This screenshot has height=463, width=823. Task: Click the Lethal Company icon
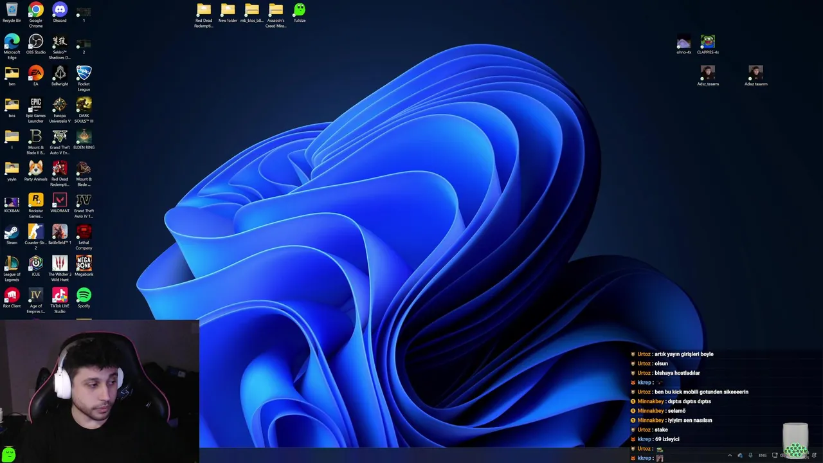point(84,237)
